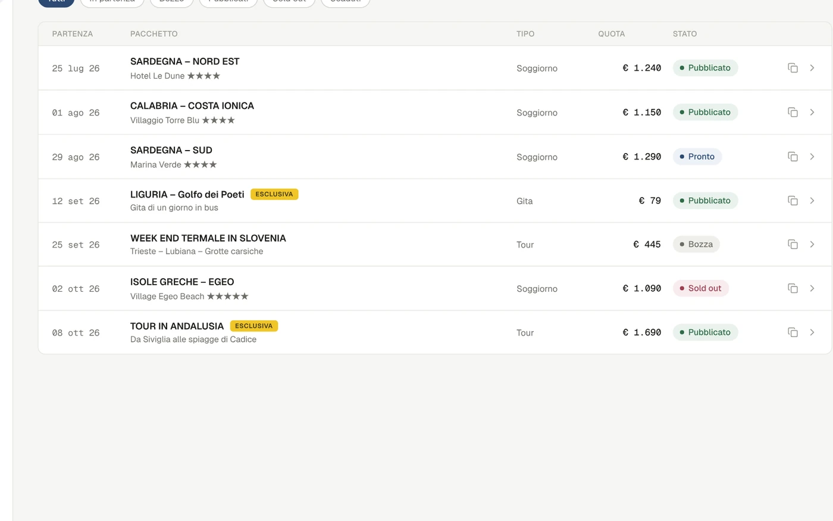Click ESCLUSIVA badge next to TOUR IN ANDALUSIA
833x521 pixels.
click(x=254, y=326)
